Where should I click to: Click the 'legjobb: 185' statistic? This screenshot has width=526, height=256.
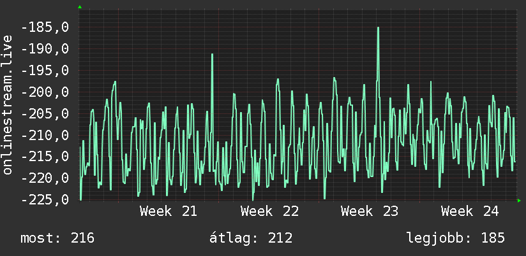(x=456, y=238)
